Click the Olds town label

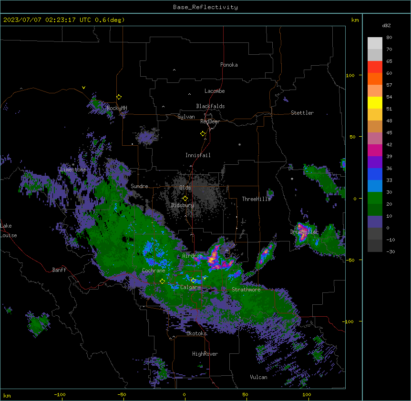pyautogui.click(x=185, y=188)
